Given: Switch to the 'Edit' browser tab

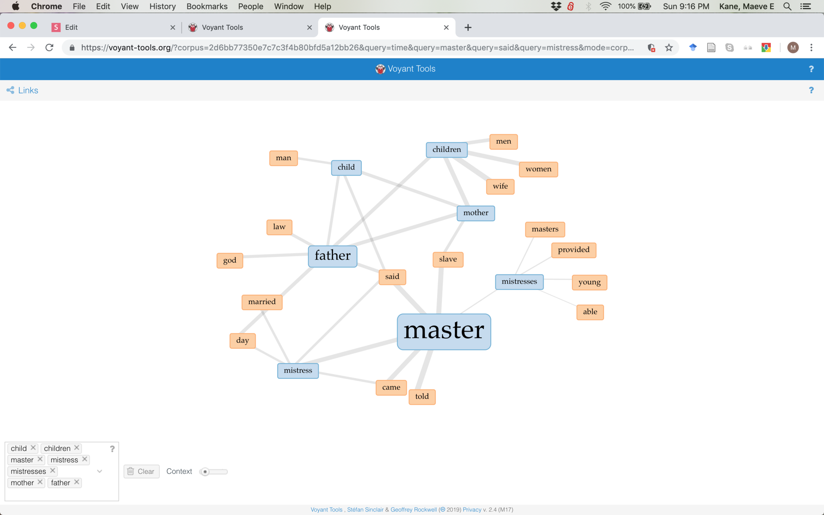Looking at the screenshot, I should point(111,27).
